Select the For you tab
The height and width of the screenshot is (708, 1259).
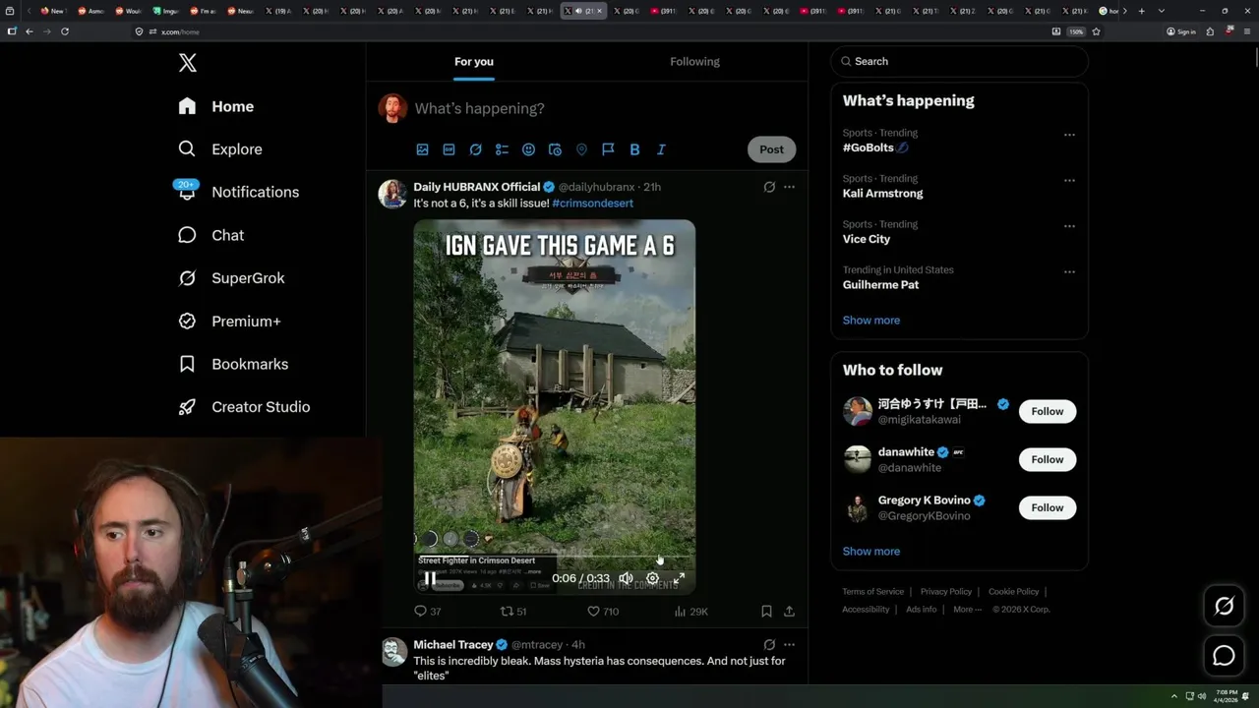coord(473,61)
